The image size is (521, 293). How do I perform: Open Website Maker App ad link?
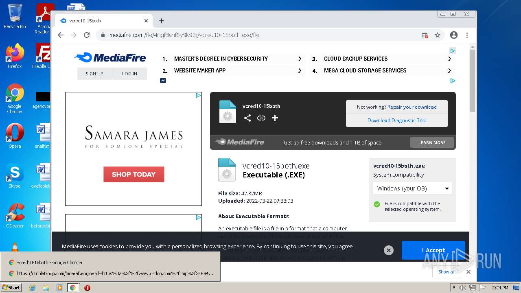pyautogui.click(x=232, y=70)
